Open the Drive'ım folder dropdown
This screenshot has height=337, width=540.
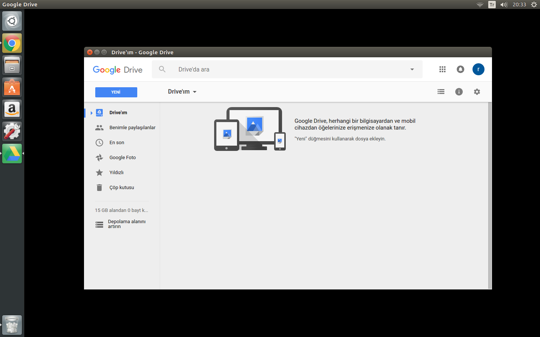182,92
